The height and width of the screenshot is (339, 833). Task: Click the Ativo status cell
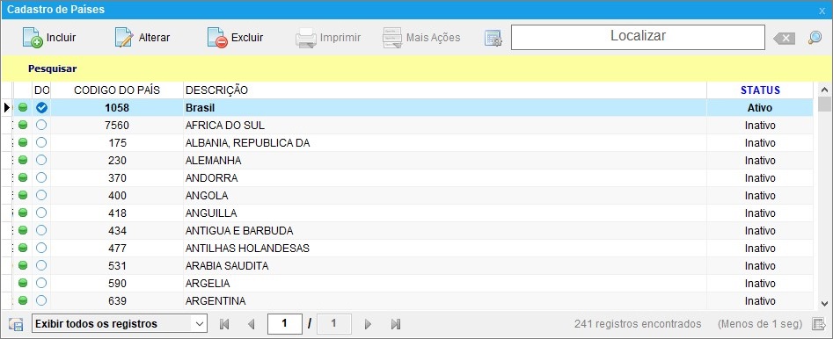[x=760, y=108]
